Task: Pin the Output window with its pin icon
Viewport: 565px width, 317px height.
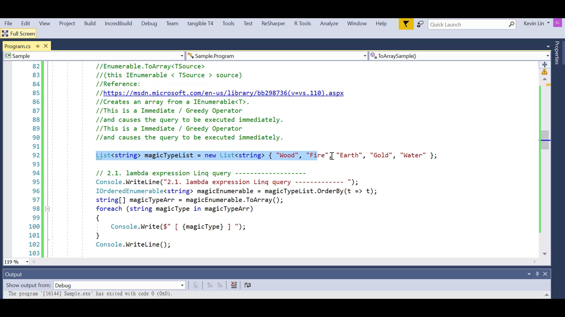Action: tap(537, 274)
